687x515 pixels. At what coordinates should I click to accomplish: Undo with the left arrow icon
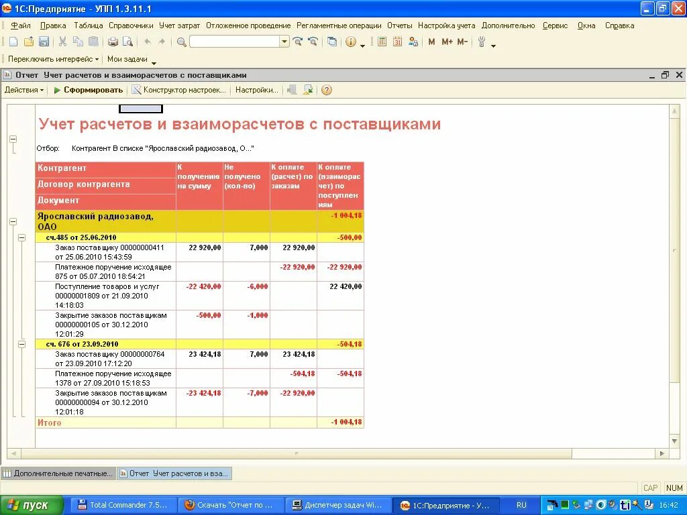click(x=148, y=42)
